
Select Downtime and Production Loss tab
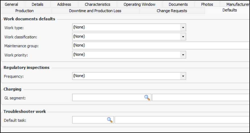tap(95, 11)
